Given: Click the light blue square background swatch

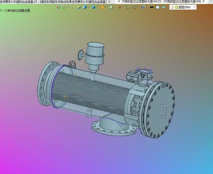Looking at the screenshot, I should pyautogui.click(x=158, y=7).
